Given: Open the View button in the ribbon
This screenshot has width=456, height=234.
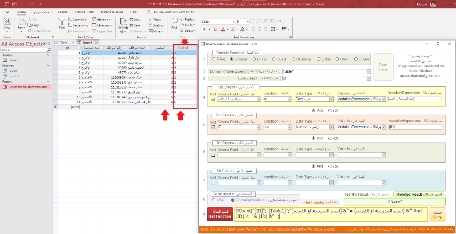Looking at the screenshot, I should click(x=7, y=25).
